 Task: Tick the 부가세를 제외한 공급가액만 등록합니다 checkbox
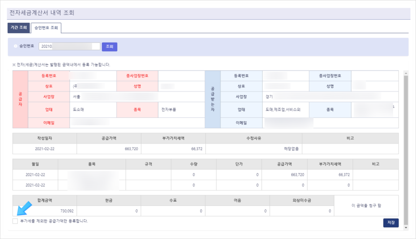coord(15,221)
